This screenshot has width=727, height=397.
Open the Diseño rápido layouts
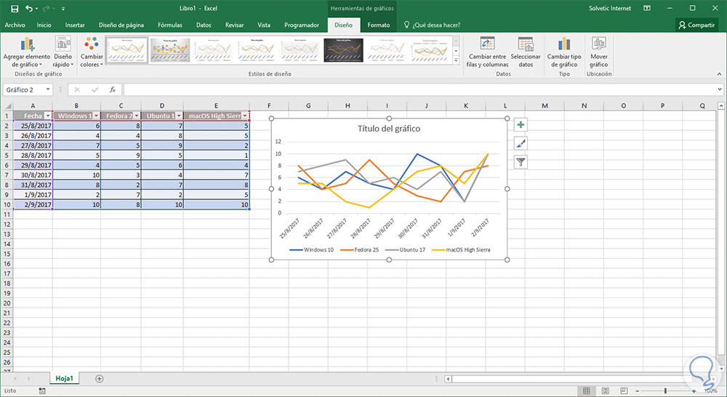coord(63,52)
